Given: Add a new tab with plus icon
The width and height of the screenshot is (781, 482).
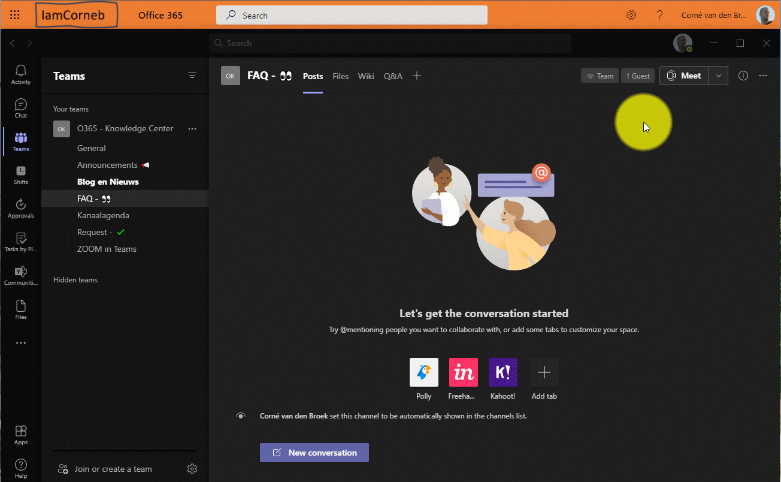Looking at the screenshot, I should coord(417,76).
